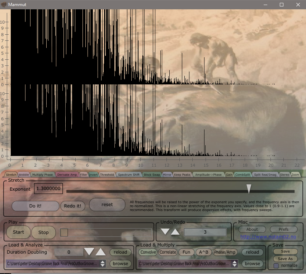This screenshot has height=274, width=306.
Task: Decrease Duration Doubling with down triangle
Action: coord(89,252)
